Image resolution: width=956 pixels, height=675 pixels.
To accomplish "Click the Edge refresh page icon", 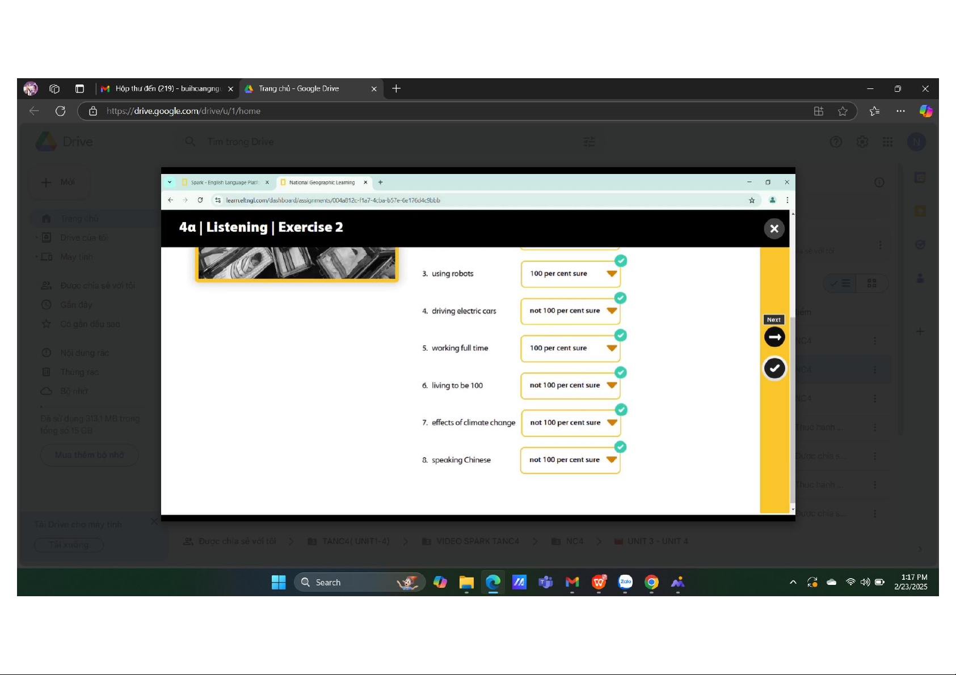I will coord(60,111).
